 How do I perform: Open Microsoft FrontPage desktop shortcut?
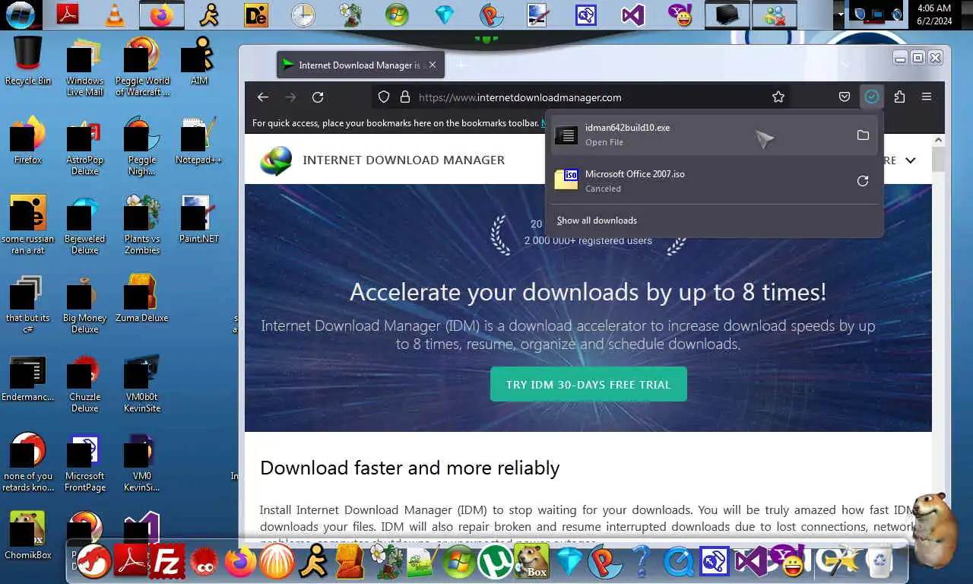pyautogui.click(x=84, y=462)
